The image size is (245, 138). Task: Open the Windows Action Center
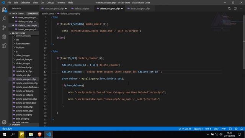[239, 135]
